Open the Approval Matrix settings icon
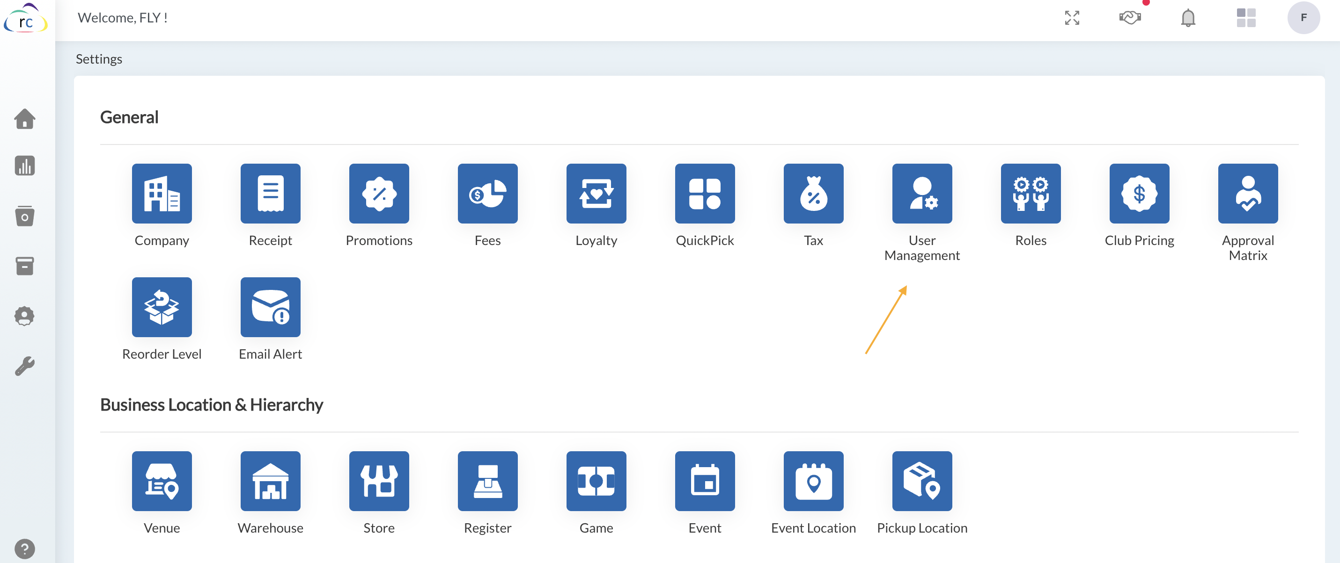Screen dimensions: 1340x563 pyautogui.click(x=1247, y=193)
